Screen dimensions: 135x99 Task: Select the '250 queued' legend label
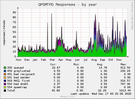[15, 68]
